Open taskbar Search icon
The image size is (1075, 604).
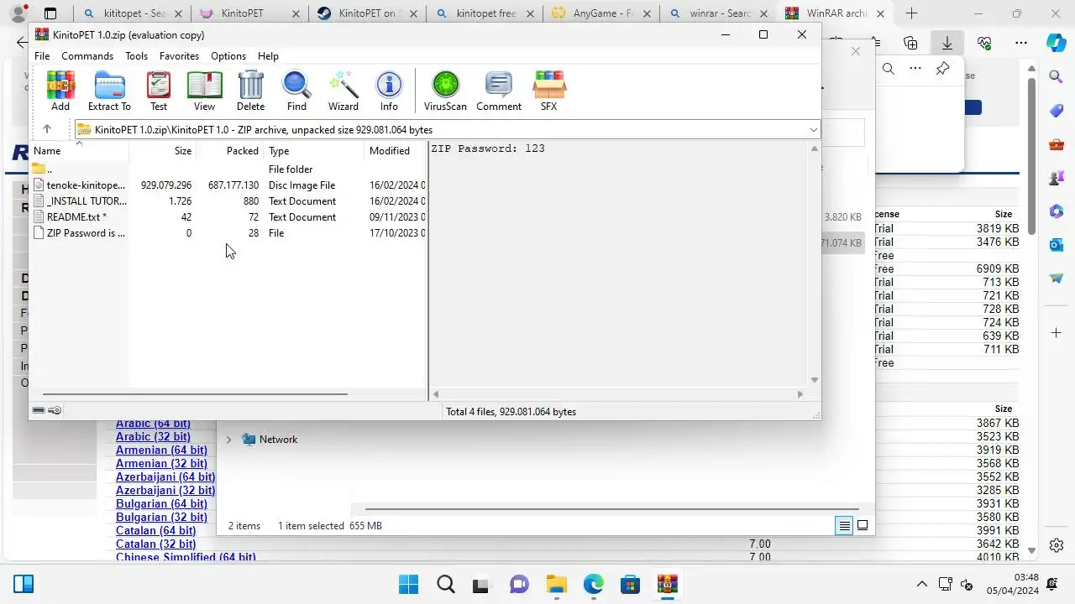tap(446, 585)
